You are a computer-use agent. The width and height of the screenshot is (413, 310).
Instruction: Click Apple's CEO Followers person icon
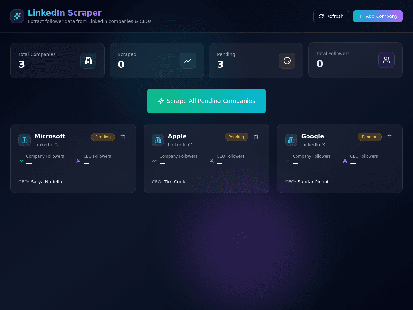coord(212,161)
